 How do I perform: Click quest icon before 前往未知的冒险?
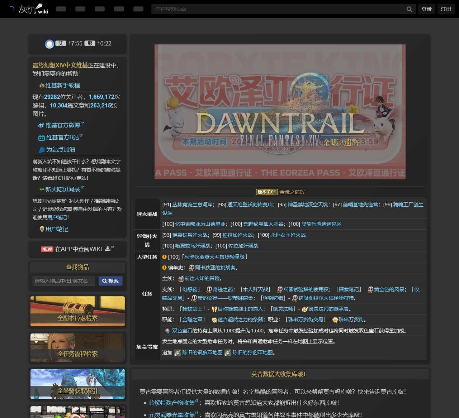181,279
